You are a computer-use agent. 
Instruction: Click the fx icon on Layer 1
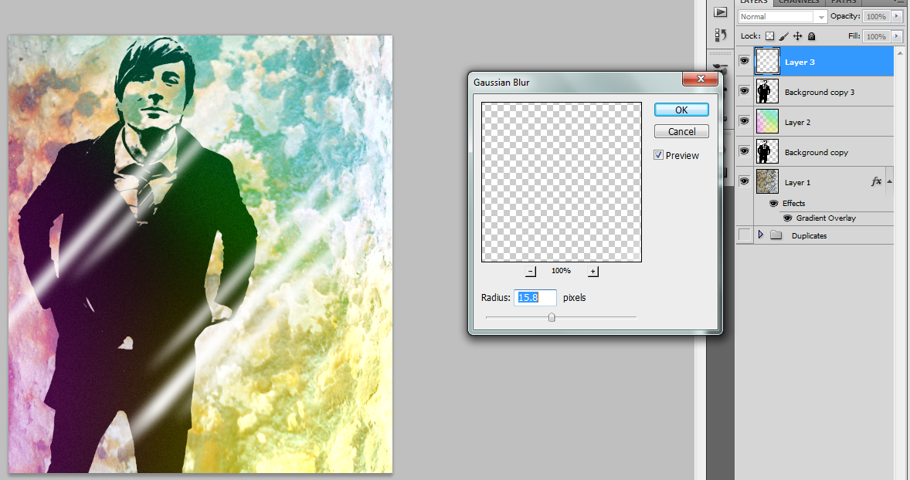pyautogui.click(x=876, y=182)
